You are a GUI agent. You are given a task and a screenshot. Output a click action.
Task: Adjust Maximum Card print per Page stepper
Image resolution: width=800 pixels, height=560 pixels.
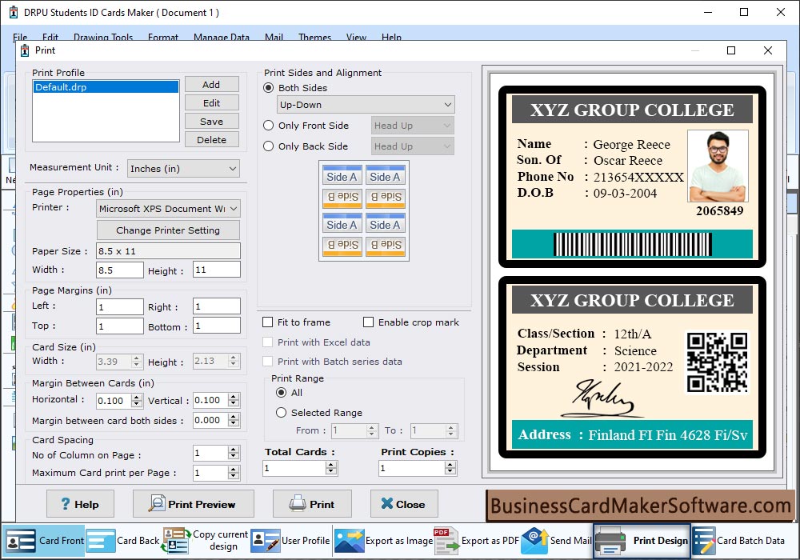233,473
